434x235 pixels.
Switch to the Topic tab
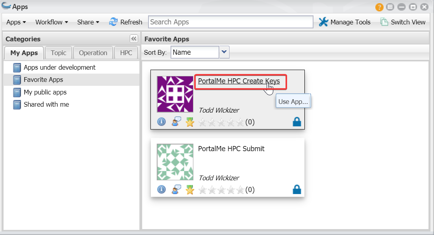58,53
